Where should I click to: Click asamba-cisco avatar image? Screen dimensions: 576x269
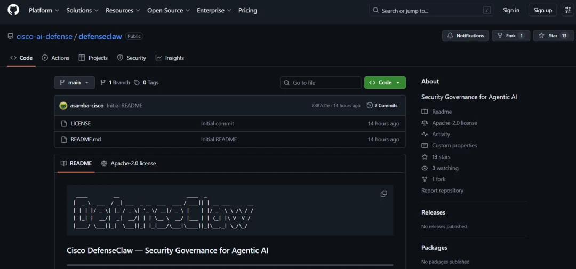click(x=63, y=106)
